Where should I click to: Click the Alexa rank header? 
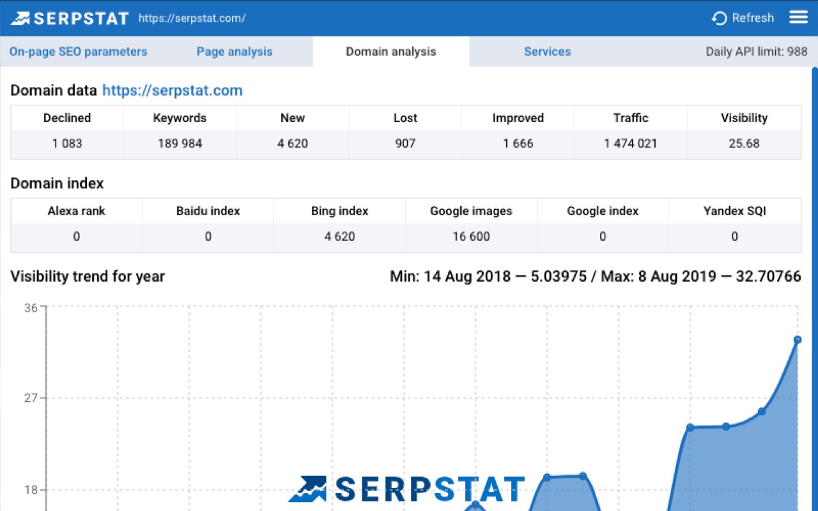pyautogui.click(x=76, y=211)
